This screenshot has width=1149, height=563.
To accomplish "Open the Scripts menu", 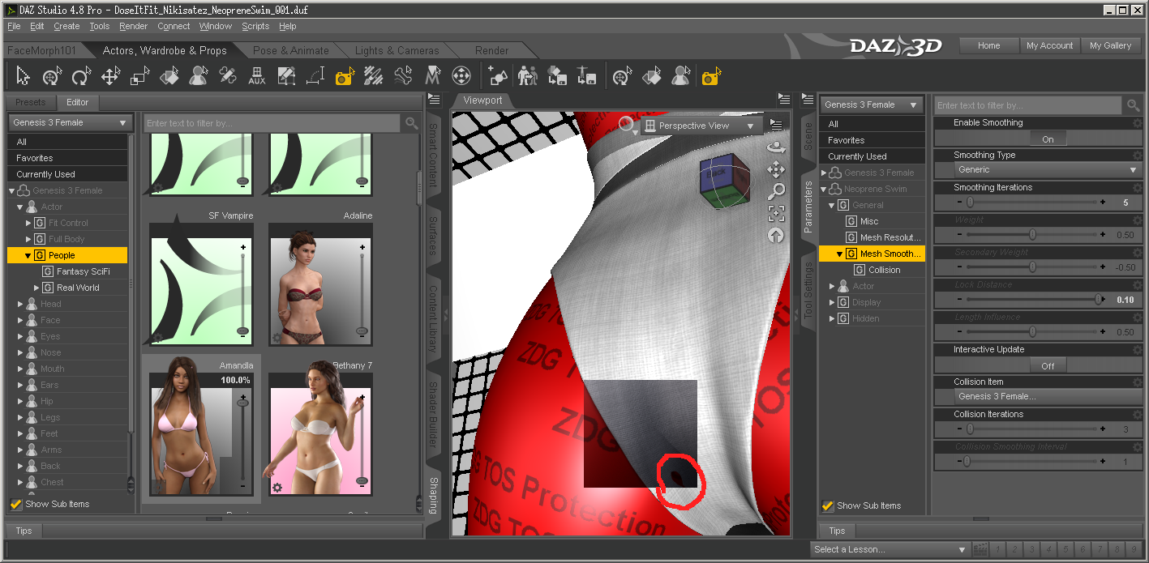I will [255, 26].
